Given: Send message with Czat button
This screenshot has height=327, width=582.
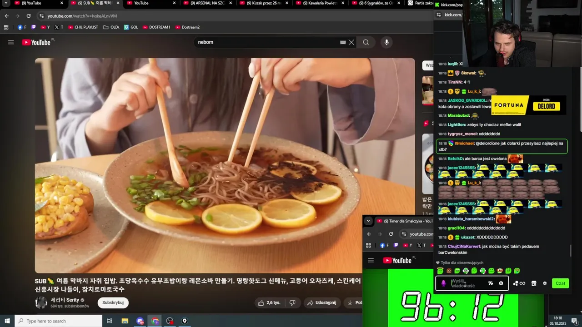Looking at the screenshot, I should pos(560,283).
